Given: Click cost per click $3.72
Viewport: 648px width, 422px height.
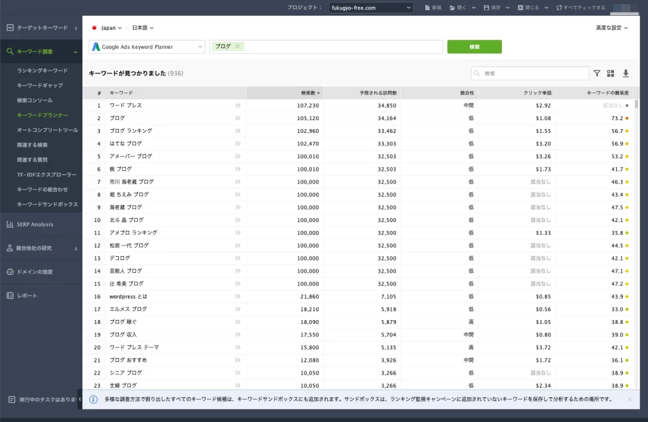Looking at the screenshot, I should [543, 347].
